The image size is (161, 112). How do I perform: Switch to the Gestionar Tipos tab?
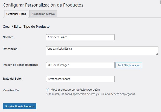click(16, 14)
